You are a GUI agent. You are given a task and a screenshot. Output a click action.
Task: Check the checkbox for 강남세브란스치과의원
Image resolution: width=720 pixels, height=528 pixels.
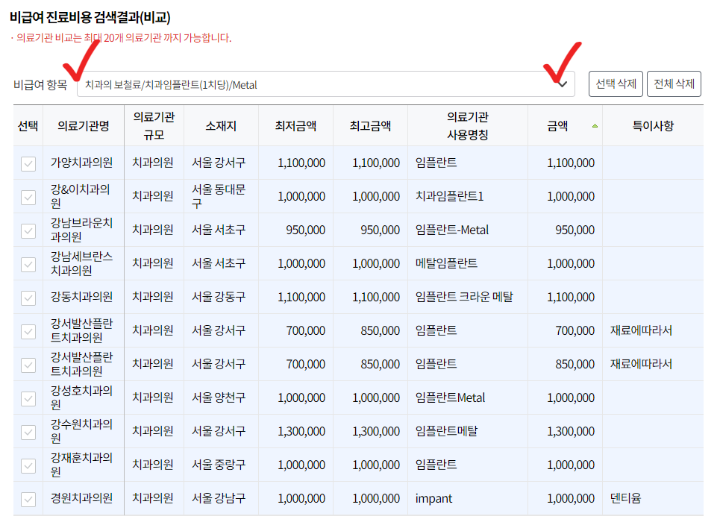click(x=28, y=264)
